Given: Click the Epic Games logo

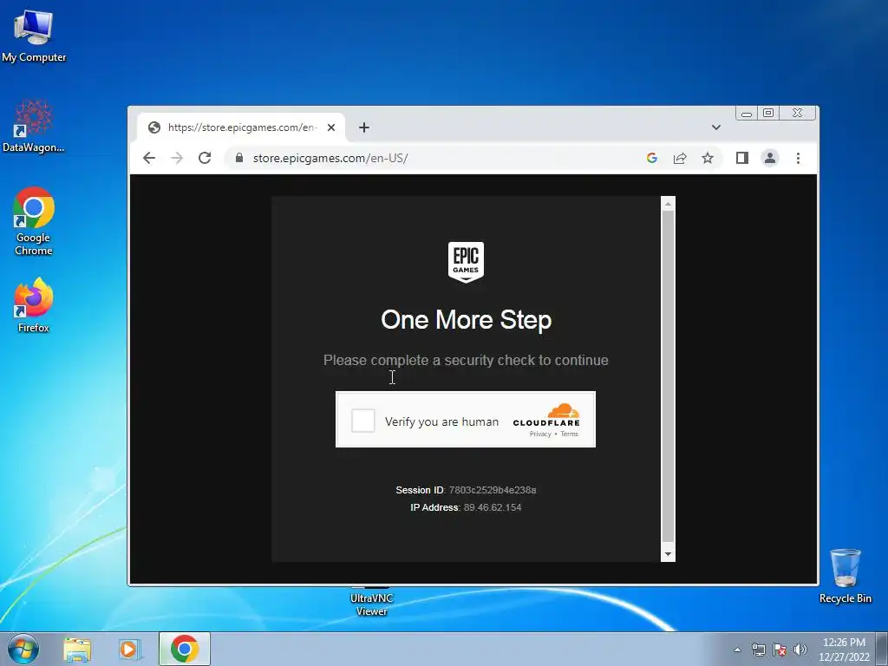Looking at the screenshot, I should [466, 262].
